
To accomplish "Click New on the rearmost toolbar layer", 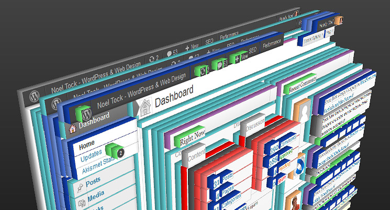I will pos(192,47).
